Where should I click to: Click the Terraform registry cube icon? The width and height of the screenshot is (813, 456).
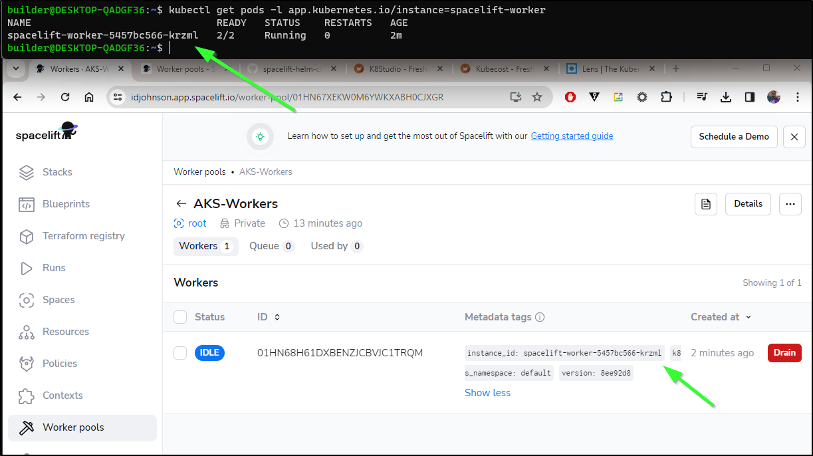click(27, 236)
